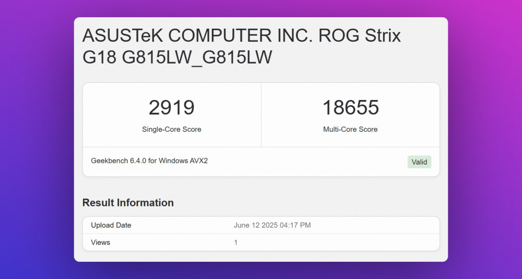
Task: Click the 2919 single-core score number
Action: [172, 108]
